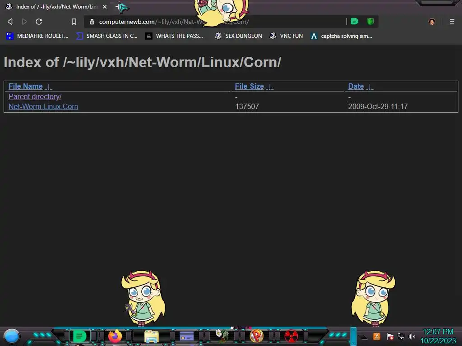Select the Index of /~lily/vxh tab

(x=56, y=6)
